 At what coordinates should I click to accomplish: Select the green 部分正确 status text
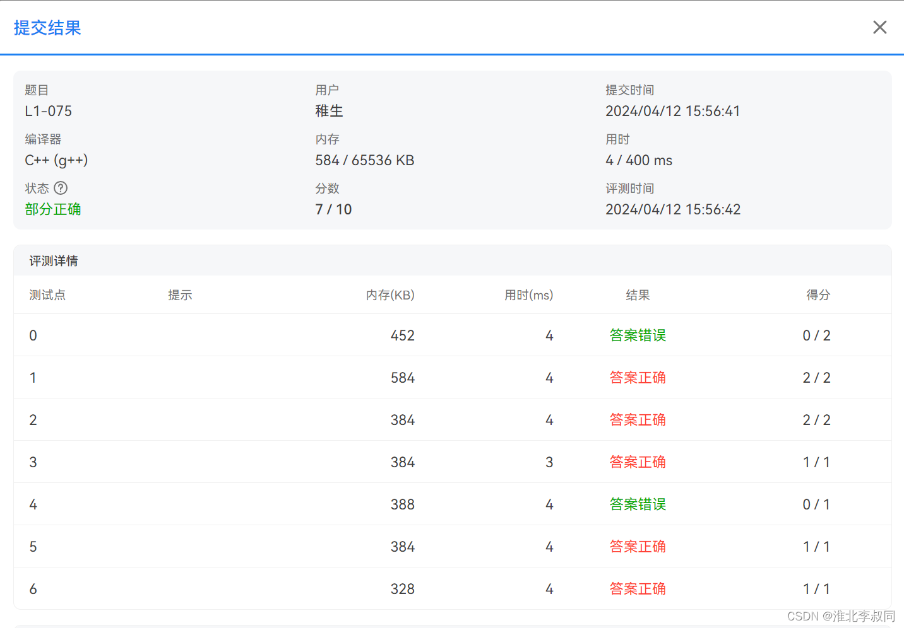coord(52,209)
